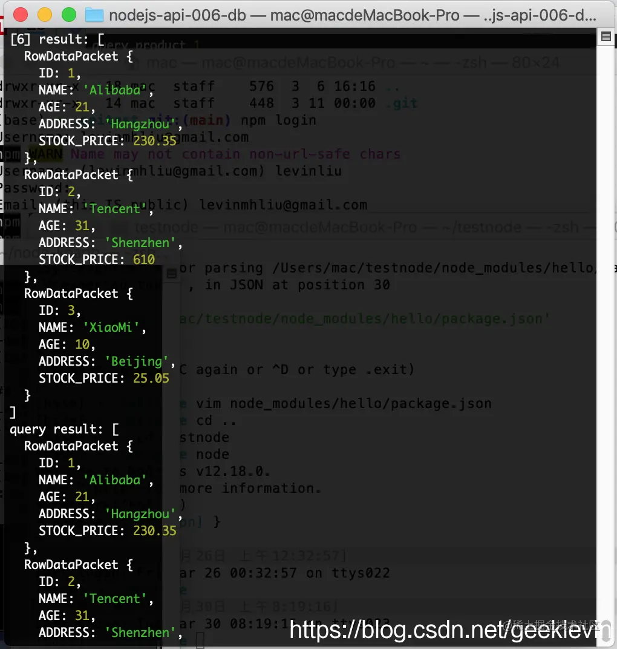Click the warning 'non-url-safe chars' text

click(x=325, y=154)
